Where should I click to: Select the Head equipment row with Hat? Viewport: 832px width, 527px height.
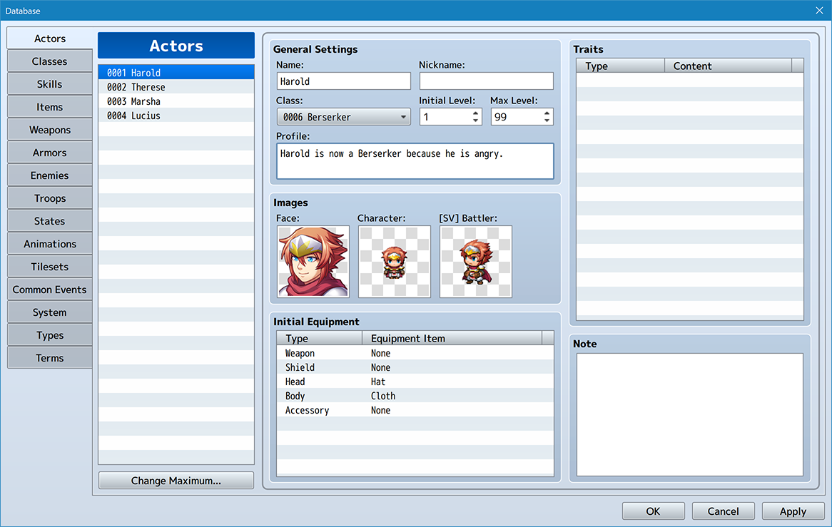click(x=415, y=382)
